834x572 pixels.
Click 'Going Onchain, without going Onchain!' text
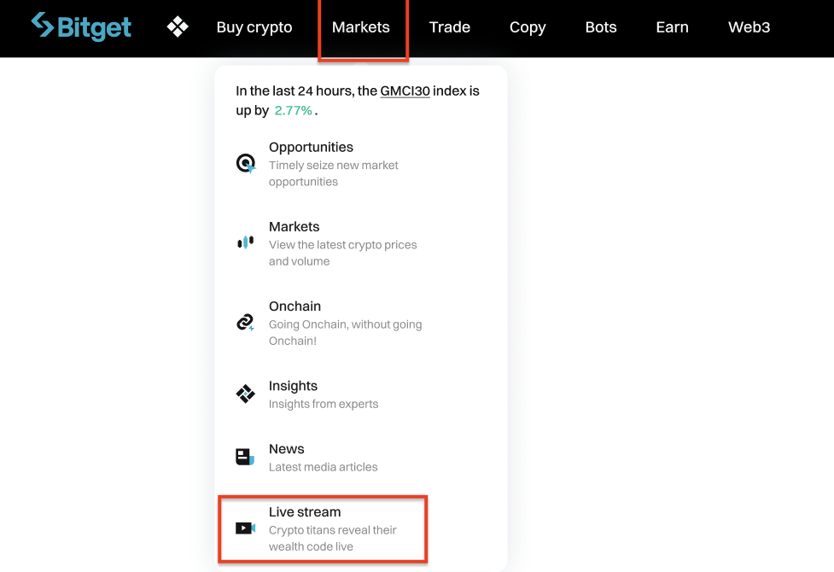pyautogui.click(x=345, y=333)
